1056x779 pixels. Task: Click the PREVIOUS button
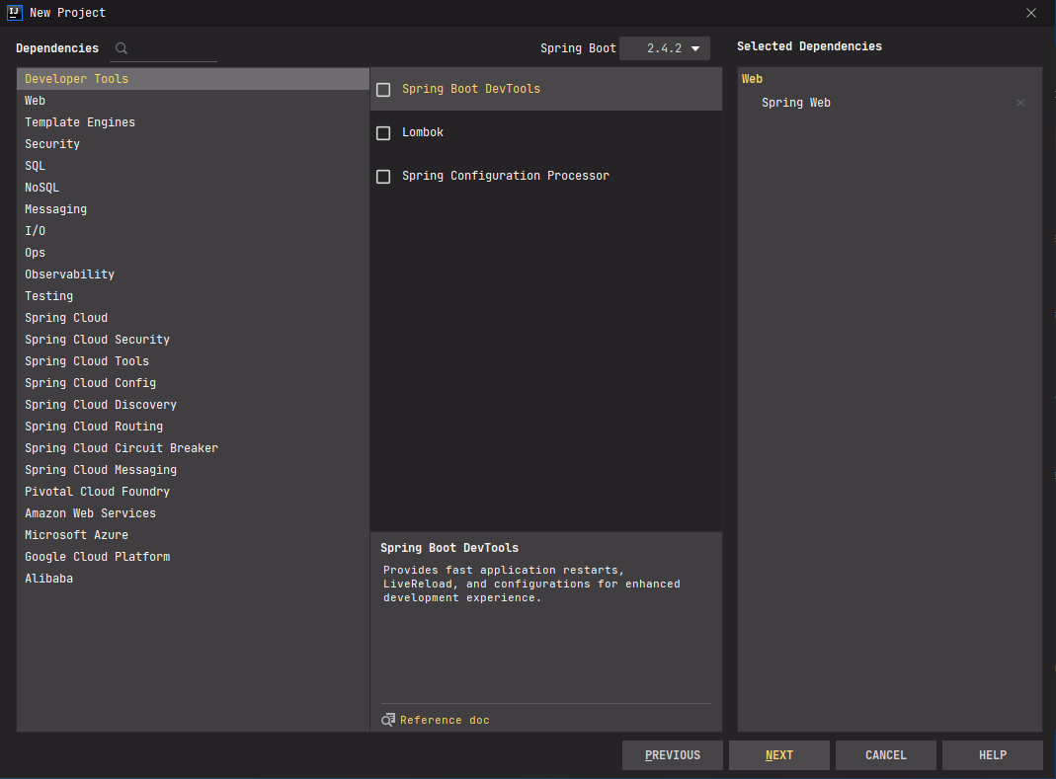tap(672, 755)
